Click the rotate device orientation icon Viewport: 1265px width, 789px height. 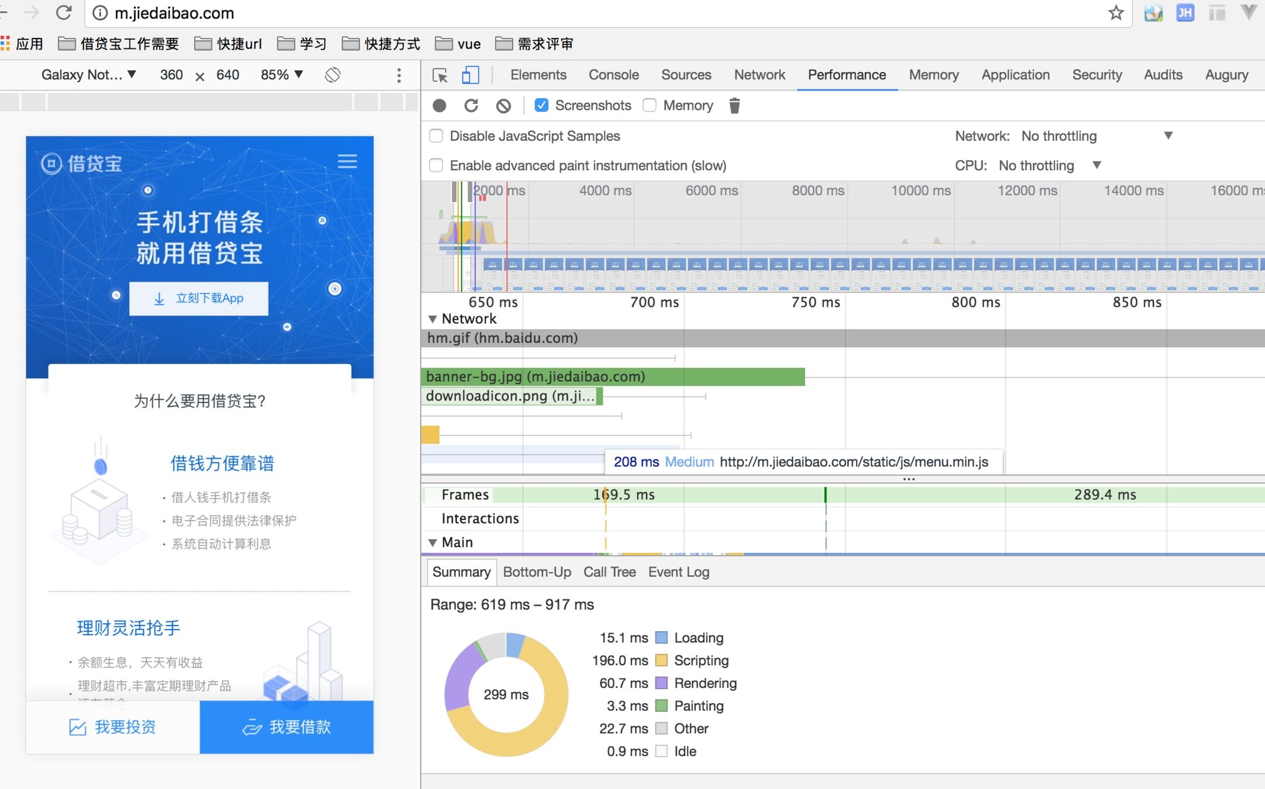pyautogui.click(x=333, y=75)
